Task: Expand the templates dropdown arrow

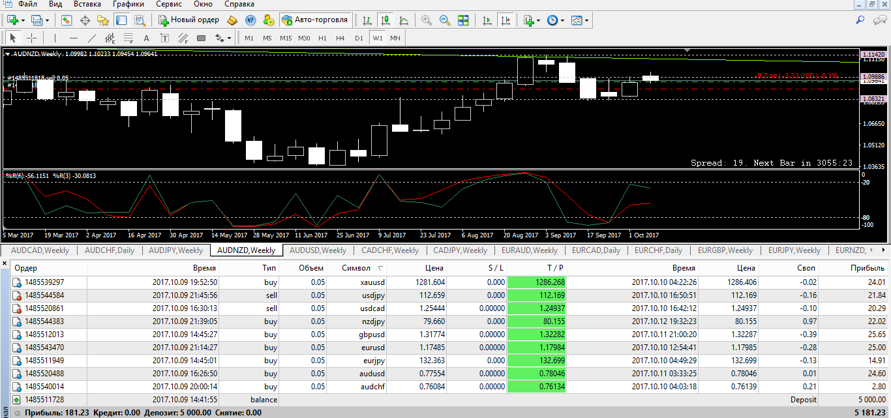Action: [586, 20]
